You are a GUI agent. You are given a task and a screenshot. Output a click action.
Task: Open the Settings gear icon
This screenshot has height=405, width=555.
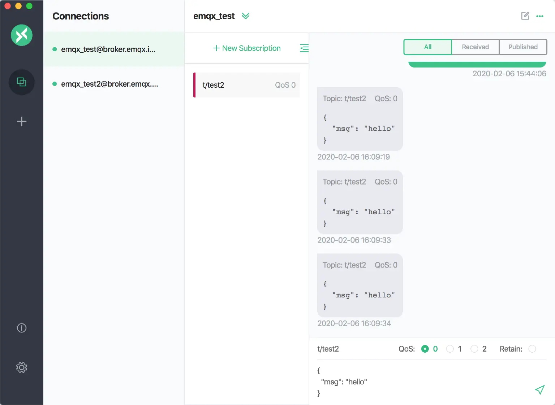coord(22,367)
